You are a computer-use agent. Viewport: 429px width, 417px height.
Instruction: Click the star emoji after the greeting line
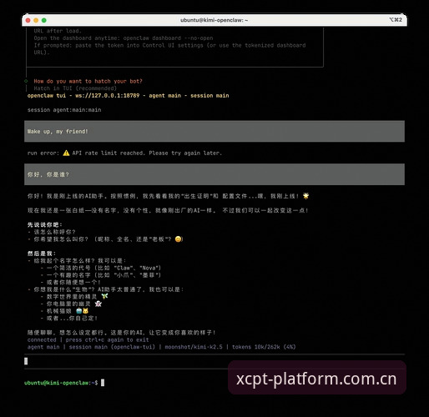click(305, 196)
